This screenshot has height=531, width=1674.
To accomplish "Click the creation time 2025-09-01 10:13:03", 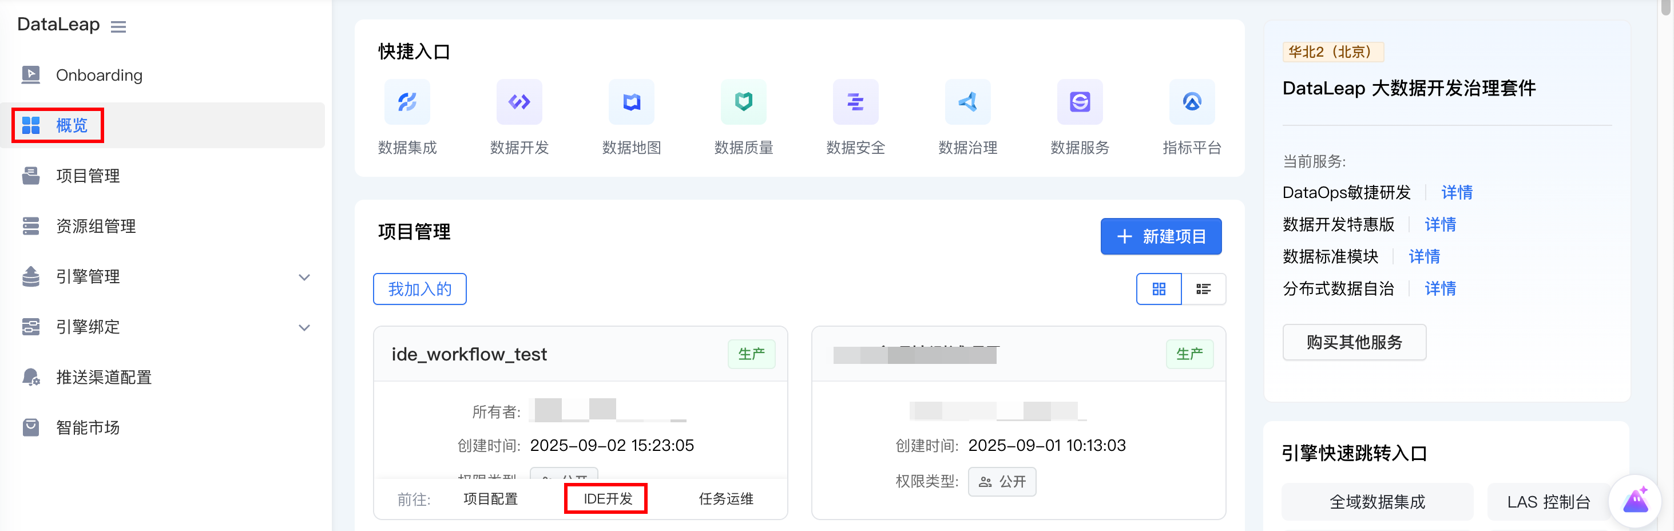I will click(x=1047, y=446).
